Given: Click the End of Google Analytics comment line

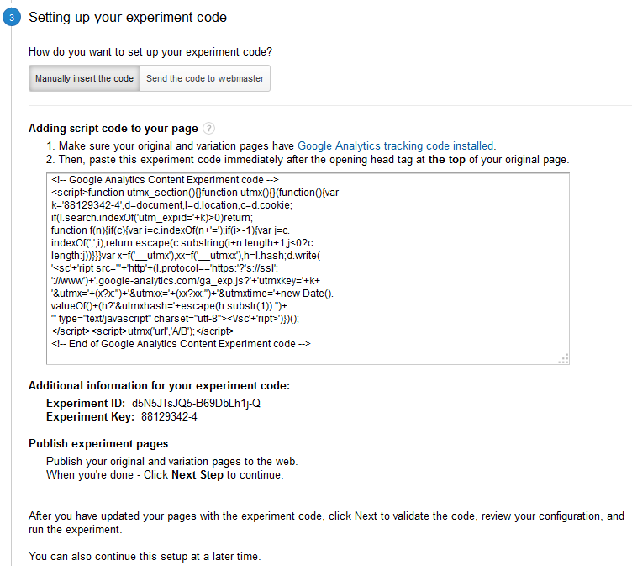Looking at the screenshot, I should pos(181,344).
